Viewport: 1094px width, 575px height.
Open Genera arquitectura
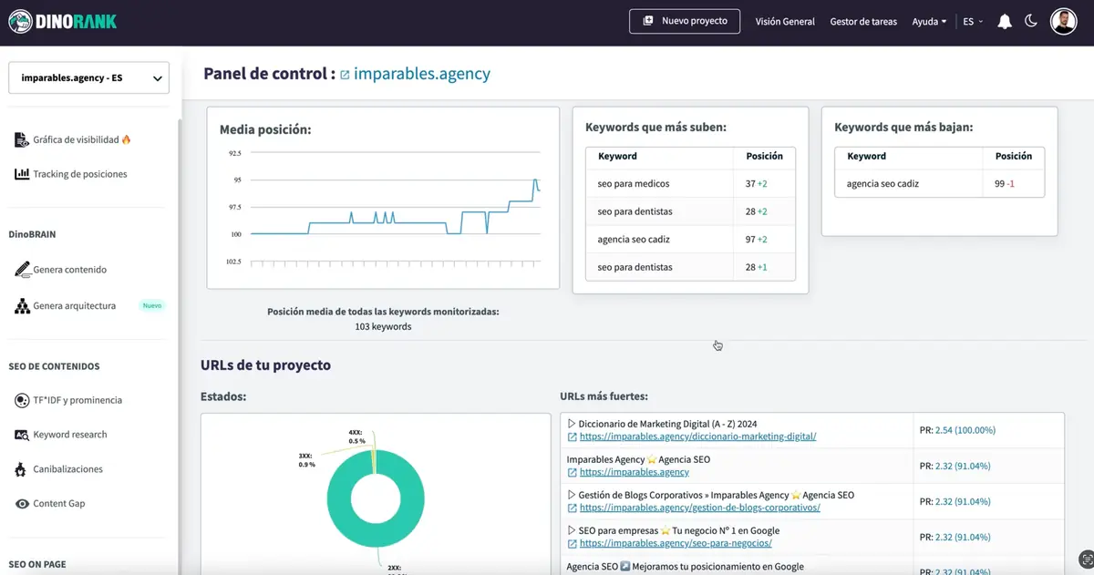tap(75, 306)
